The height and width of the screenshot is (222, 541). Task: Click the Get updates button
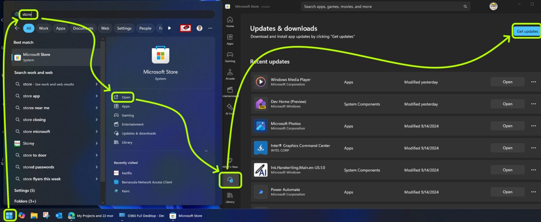coord(527,31)
